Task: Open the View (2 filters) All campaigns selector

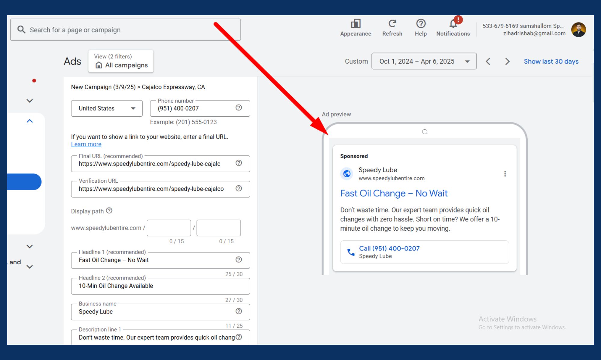Action: [x=121, y=61]
